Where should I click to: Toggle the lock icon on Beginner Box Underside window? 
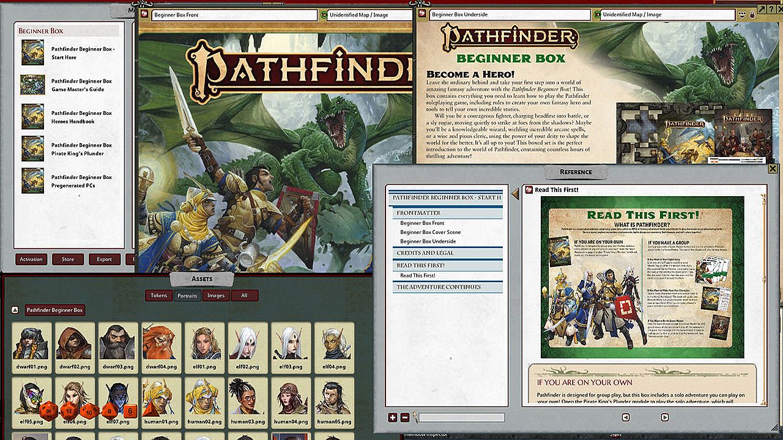click(752, 15)
